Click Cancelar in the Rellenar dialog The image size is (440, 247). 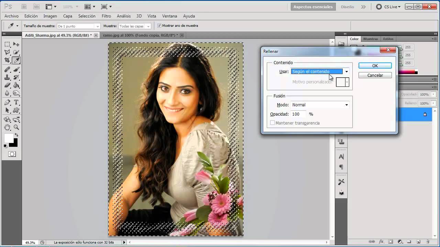[375, 75]
